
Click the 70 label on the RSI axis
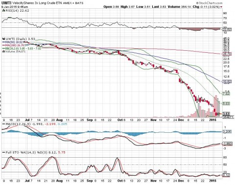pos(225,18)
